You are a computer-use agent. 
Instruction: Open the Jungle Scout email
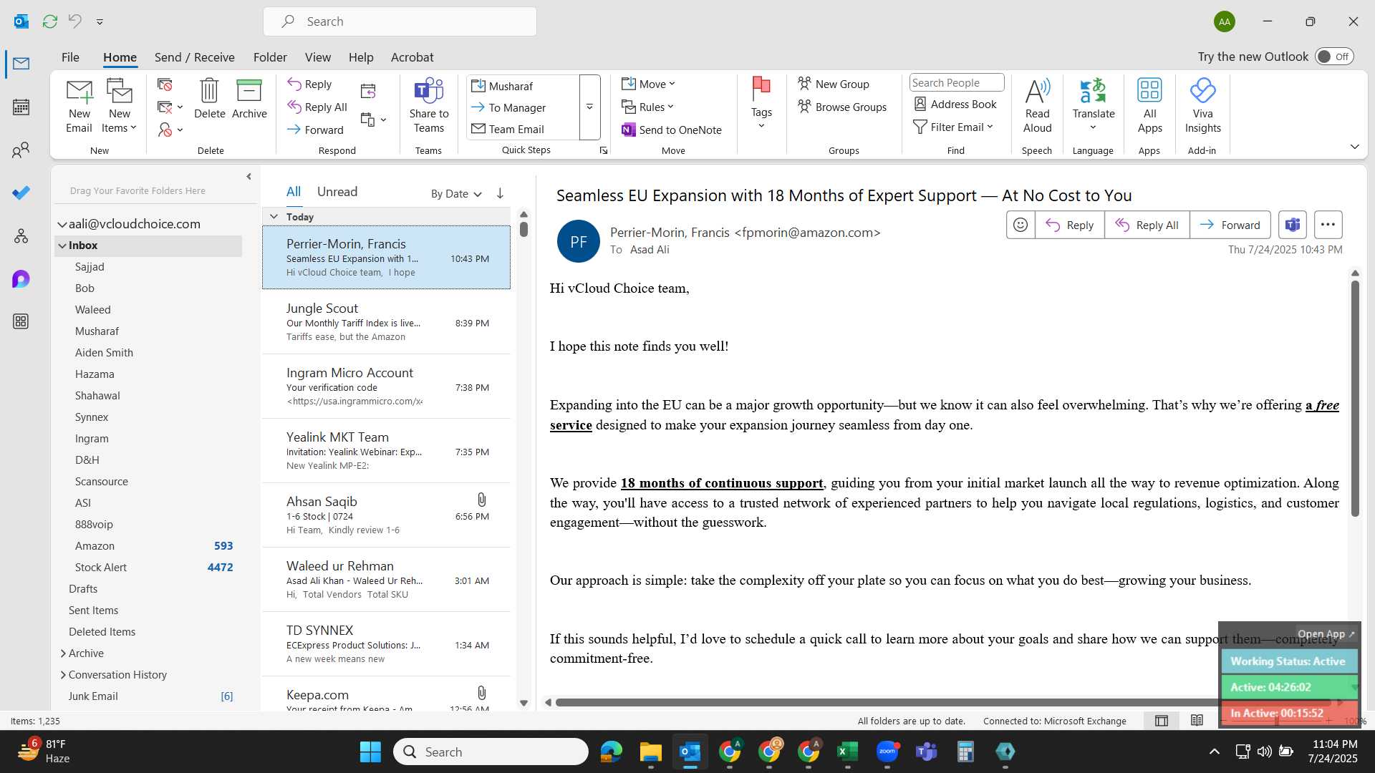click(387, 322)
